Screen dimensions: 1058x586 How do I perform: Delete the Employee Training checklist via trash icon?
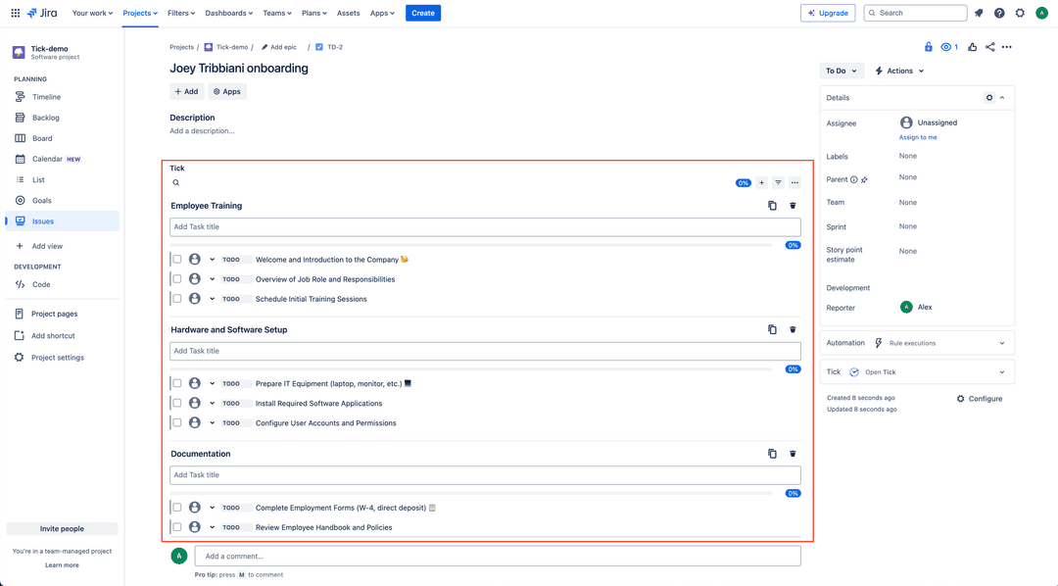pyautogui.click(x=793, y=206)
